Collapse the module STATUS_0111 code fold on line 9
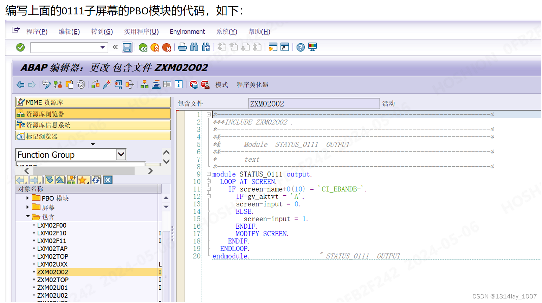Image resolution: width=542 pixels, height=303 pixels. pyautogui.click(x=208, y=174)
